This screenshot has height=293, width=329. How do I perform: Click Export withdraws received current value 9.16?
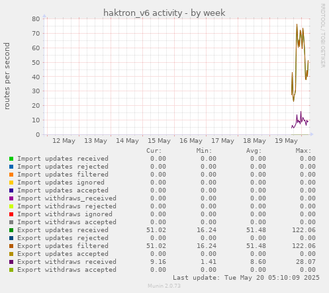coord(158,262)
